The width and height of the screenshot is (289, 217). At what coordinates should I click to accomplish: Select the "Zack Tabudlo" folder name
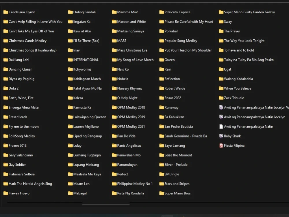click(234, 98)
